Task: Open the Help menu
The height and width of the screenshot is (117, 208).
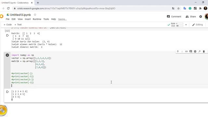Action: (x=53, y=19)
